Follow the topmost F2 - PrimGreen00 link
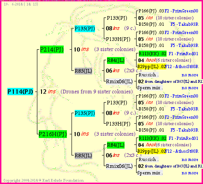 (181, 11)
